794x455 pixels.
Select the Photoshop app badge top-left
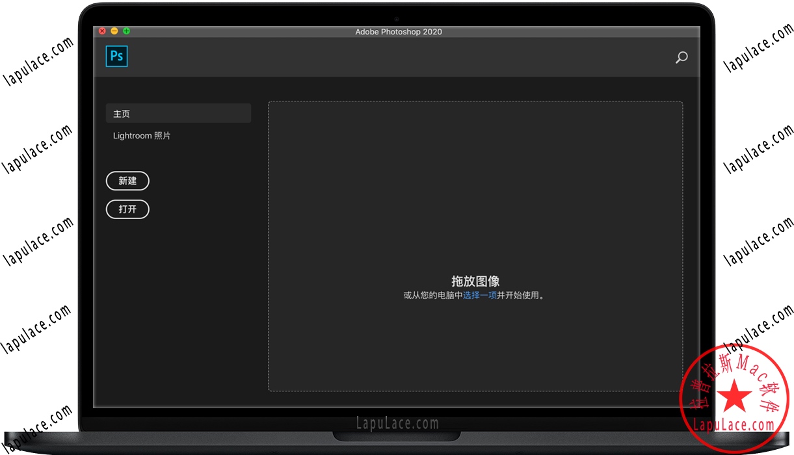coord(116,57)
